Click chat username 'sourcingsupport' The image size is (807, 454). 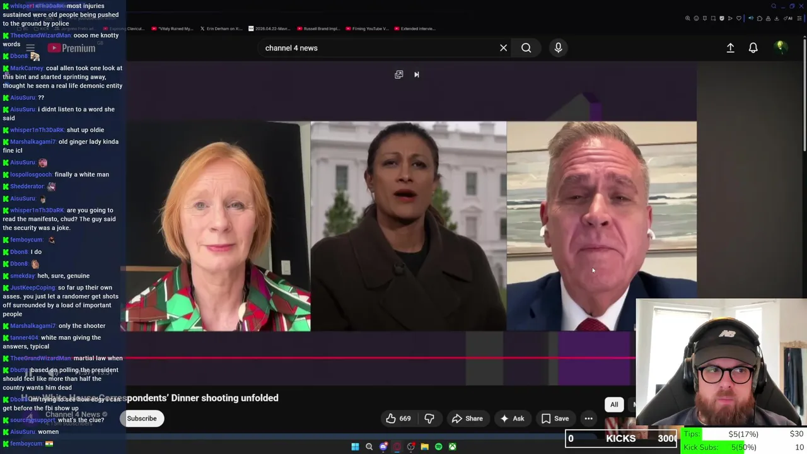[33, 420]
